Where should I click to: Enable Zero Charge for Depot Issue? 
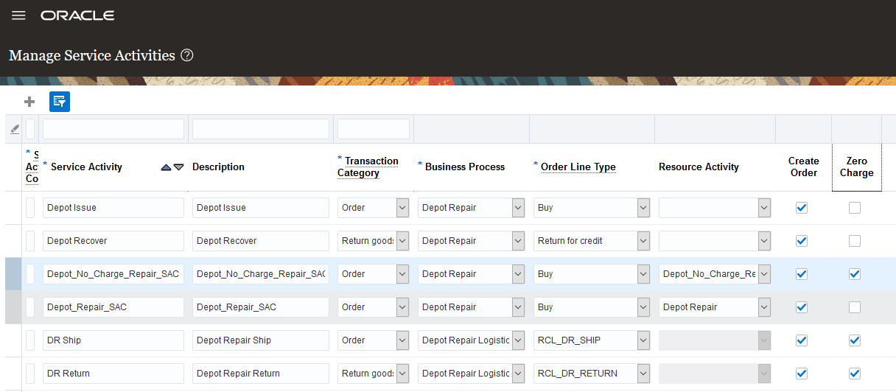(x=854, y=208)
